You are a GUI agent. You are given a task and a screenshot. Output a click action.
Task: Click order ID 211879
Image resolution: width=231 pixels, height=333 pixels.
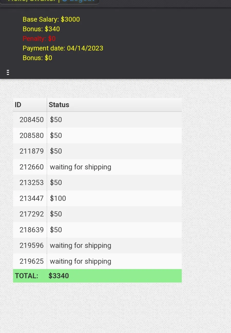[x=32, y=151]
